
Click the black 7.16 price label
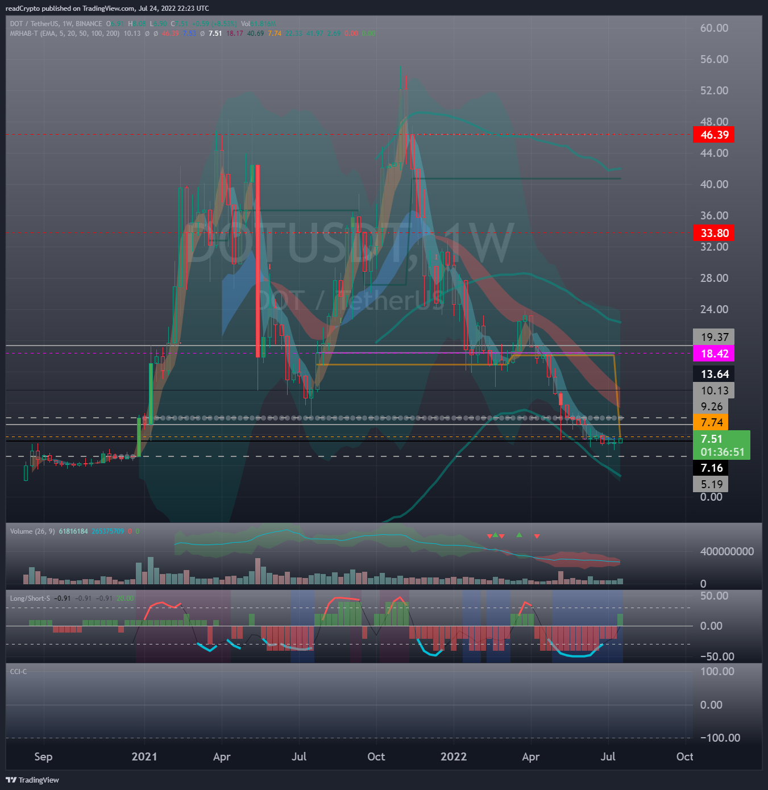(711, 468)
